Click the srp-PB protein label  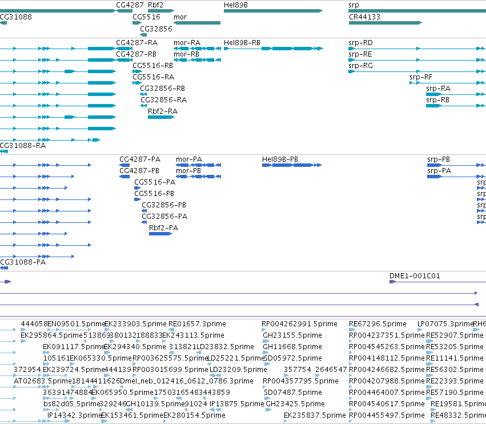tap(438, 159)
